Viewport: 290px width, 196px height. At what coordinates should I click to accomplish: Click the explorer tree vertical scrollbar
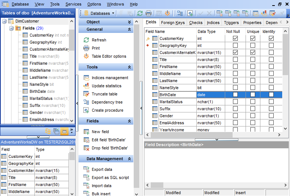tap(71, 40)
